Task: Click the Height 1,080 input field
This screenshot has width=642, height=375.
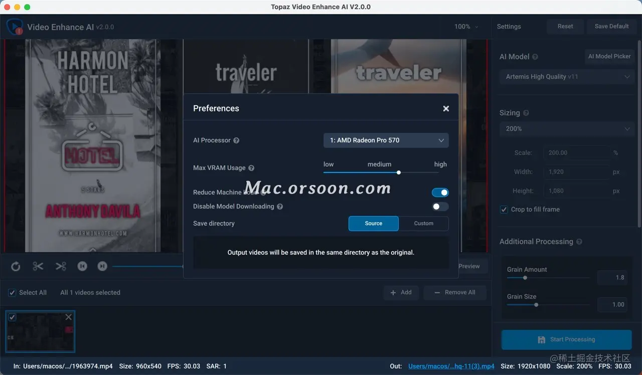Action: (576, 191)
